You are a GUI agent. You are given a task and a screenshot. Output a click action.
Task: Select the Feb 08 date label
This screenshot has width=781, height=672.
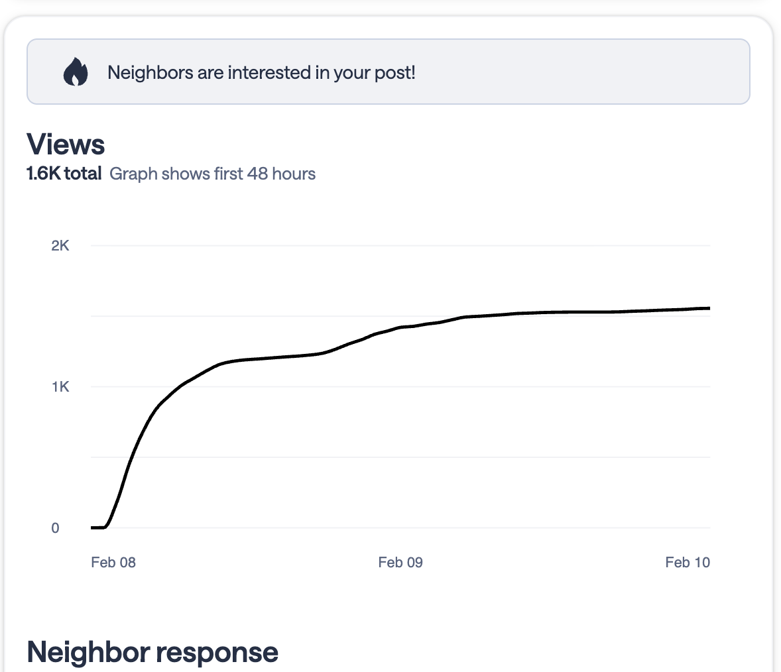pyautogui.click(x=113, y=563)
